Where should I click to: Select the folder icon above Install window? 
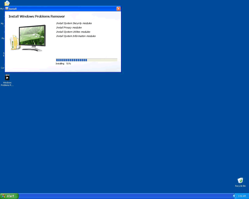[7, 3]
